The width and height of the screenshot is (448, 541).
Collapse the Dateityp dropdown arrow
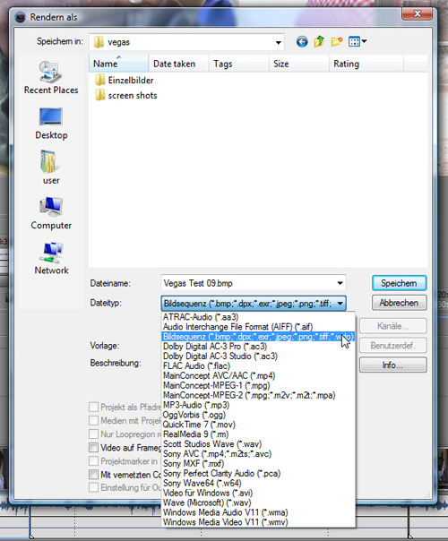340,304
